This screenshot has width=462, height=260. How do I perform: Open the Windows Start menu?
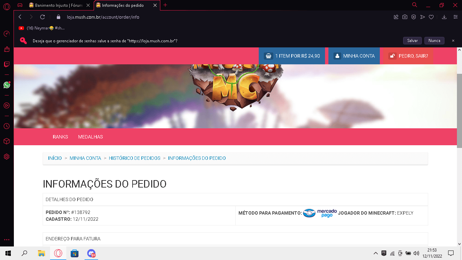(x=8, y=253)
